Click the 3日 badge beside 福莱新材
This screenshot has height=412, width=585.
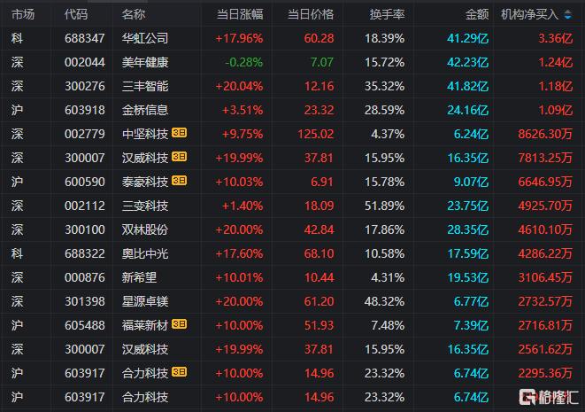(179, 324)
